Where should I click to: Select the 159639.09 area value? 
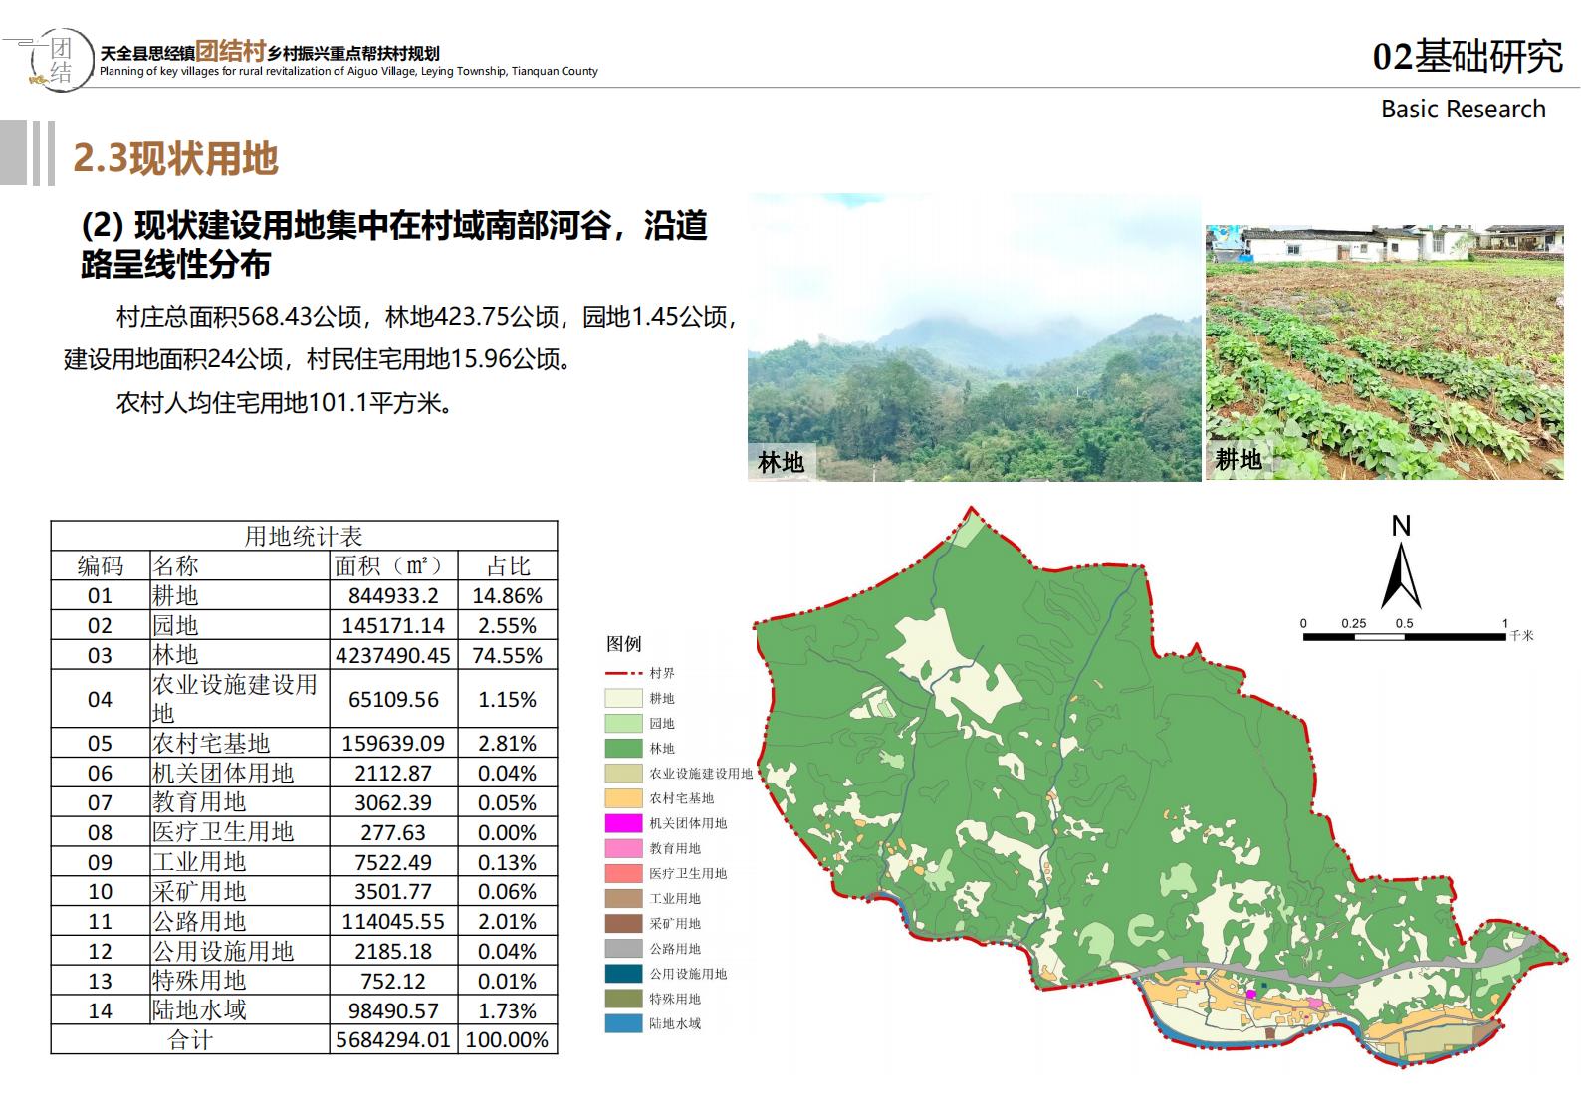[393, 743]
